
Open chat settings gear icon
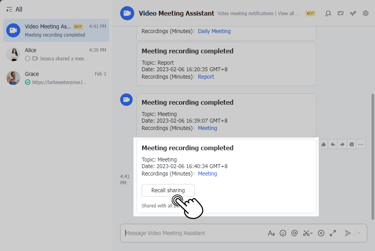pos(366,13)
